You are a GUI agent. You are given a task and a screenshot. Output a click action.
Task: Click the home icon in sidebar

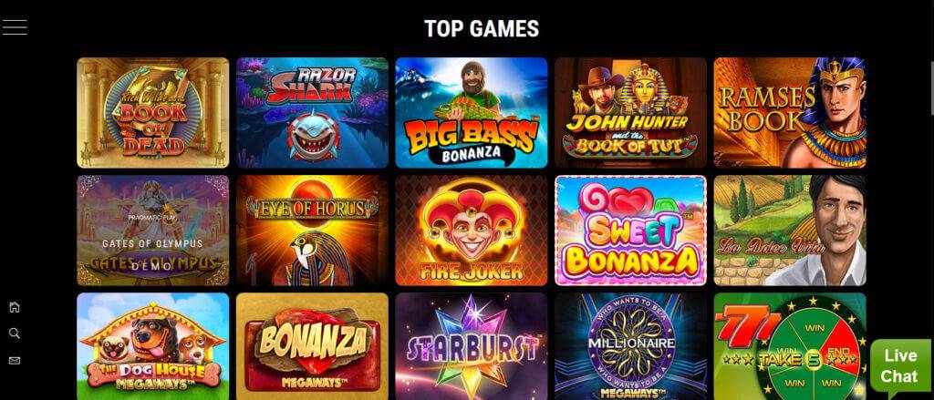coord(15,307)
